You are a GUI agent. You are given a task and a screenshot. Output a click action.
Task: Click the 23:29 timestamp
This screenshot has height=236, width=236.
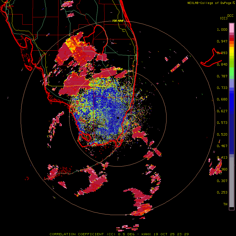(x=183, y=234)
